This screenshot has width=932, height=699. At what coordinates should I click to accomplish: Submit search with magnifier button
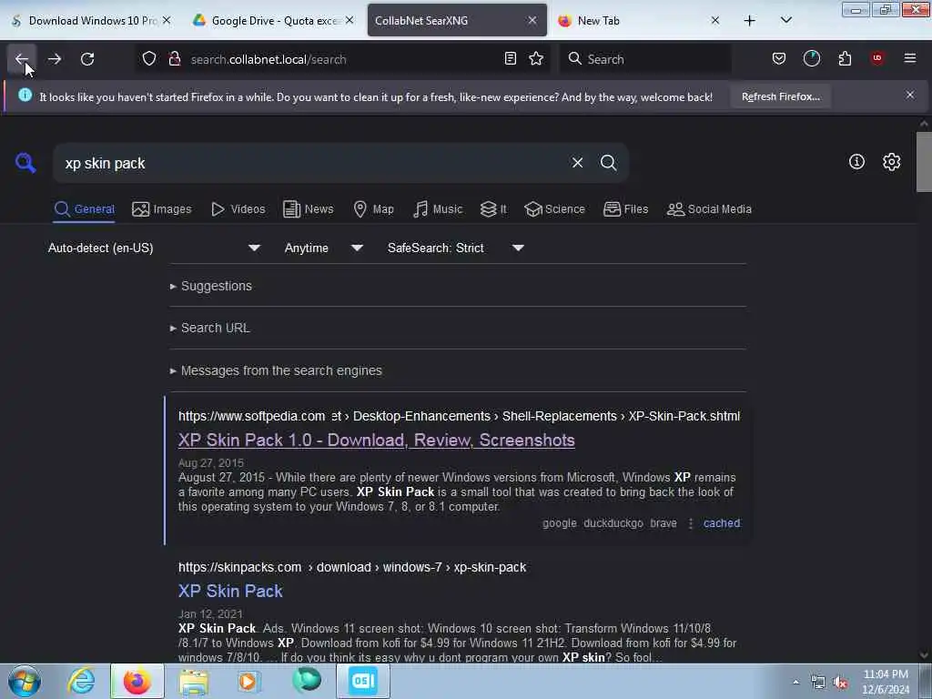608,163
